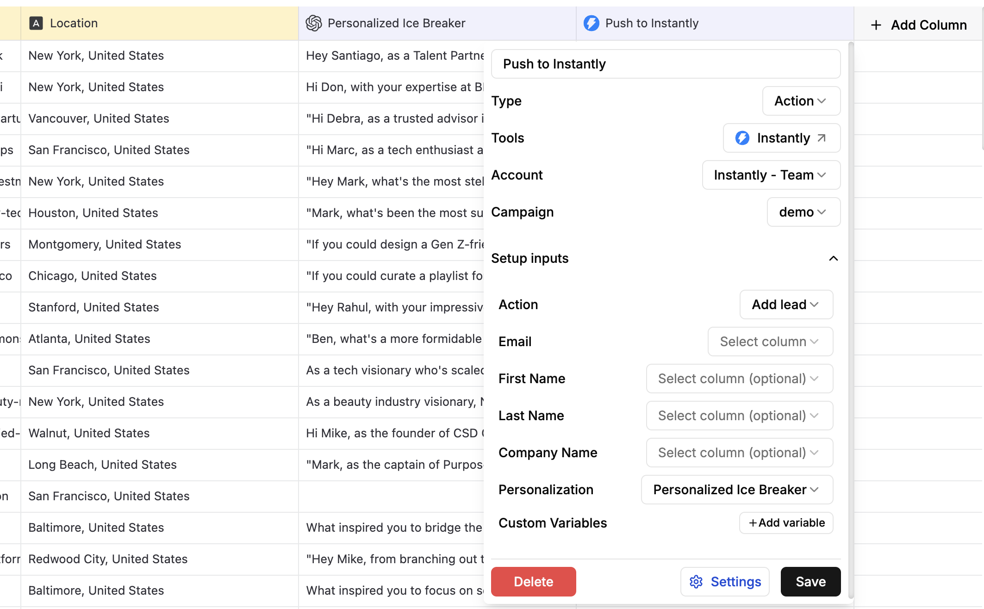This screenshot has width=984, height=609.
Task: Click the cell 'Stanford, United States'
Action: click(160, 307)
